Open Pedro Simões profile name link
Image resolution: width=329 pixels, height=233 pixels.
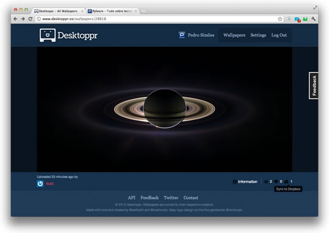tap(201, 35)
